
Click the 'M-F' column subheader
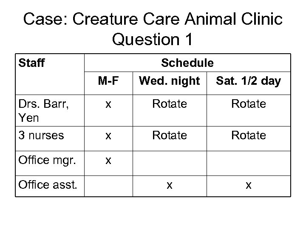pyautogui.click(x=108, y=81)
